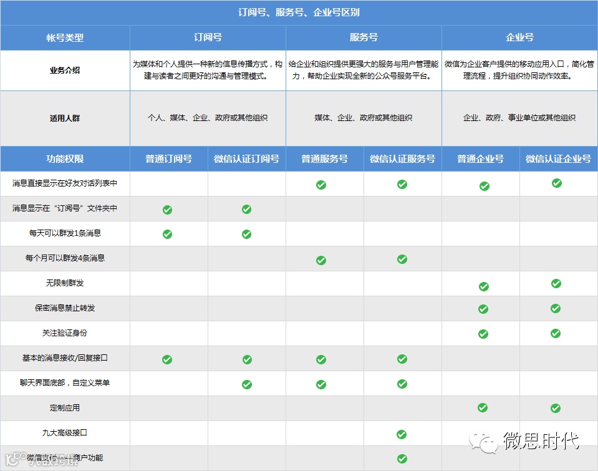Screen dimensions: 598x471
Task: Click the 保密消息禁止转发 row label
Action: [x=65, y=308]
